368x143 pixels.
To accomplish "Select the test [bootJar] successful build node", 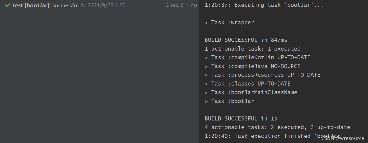I will click(x=45, y=5).
